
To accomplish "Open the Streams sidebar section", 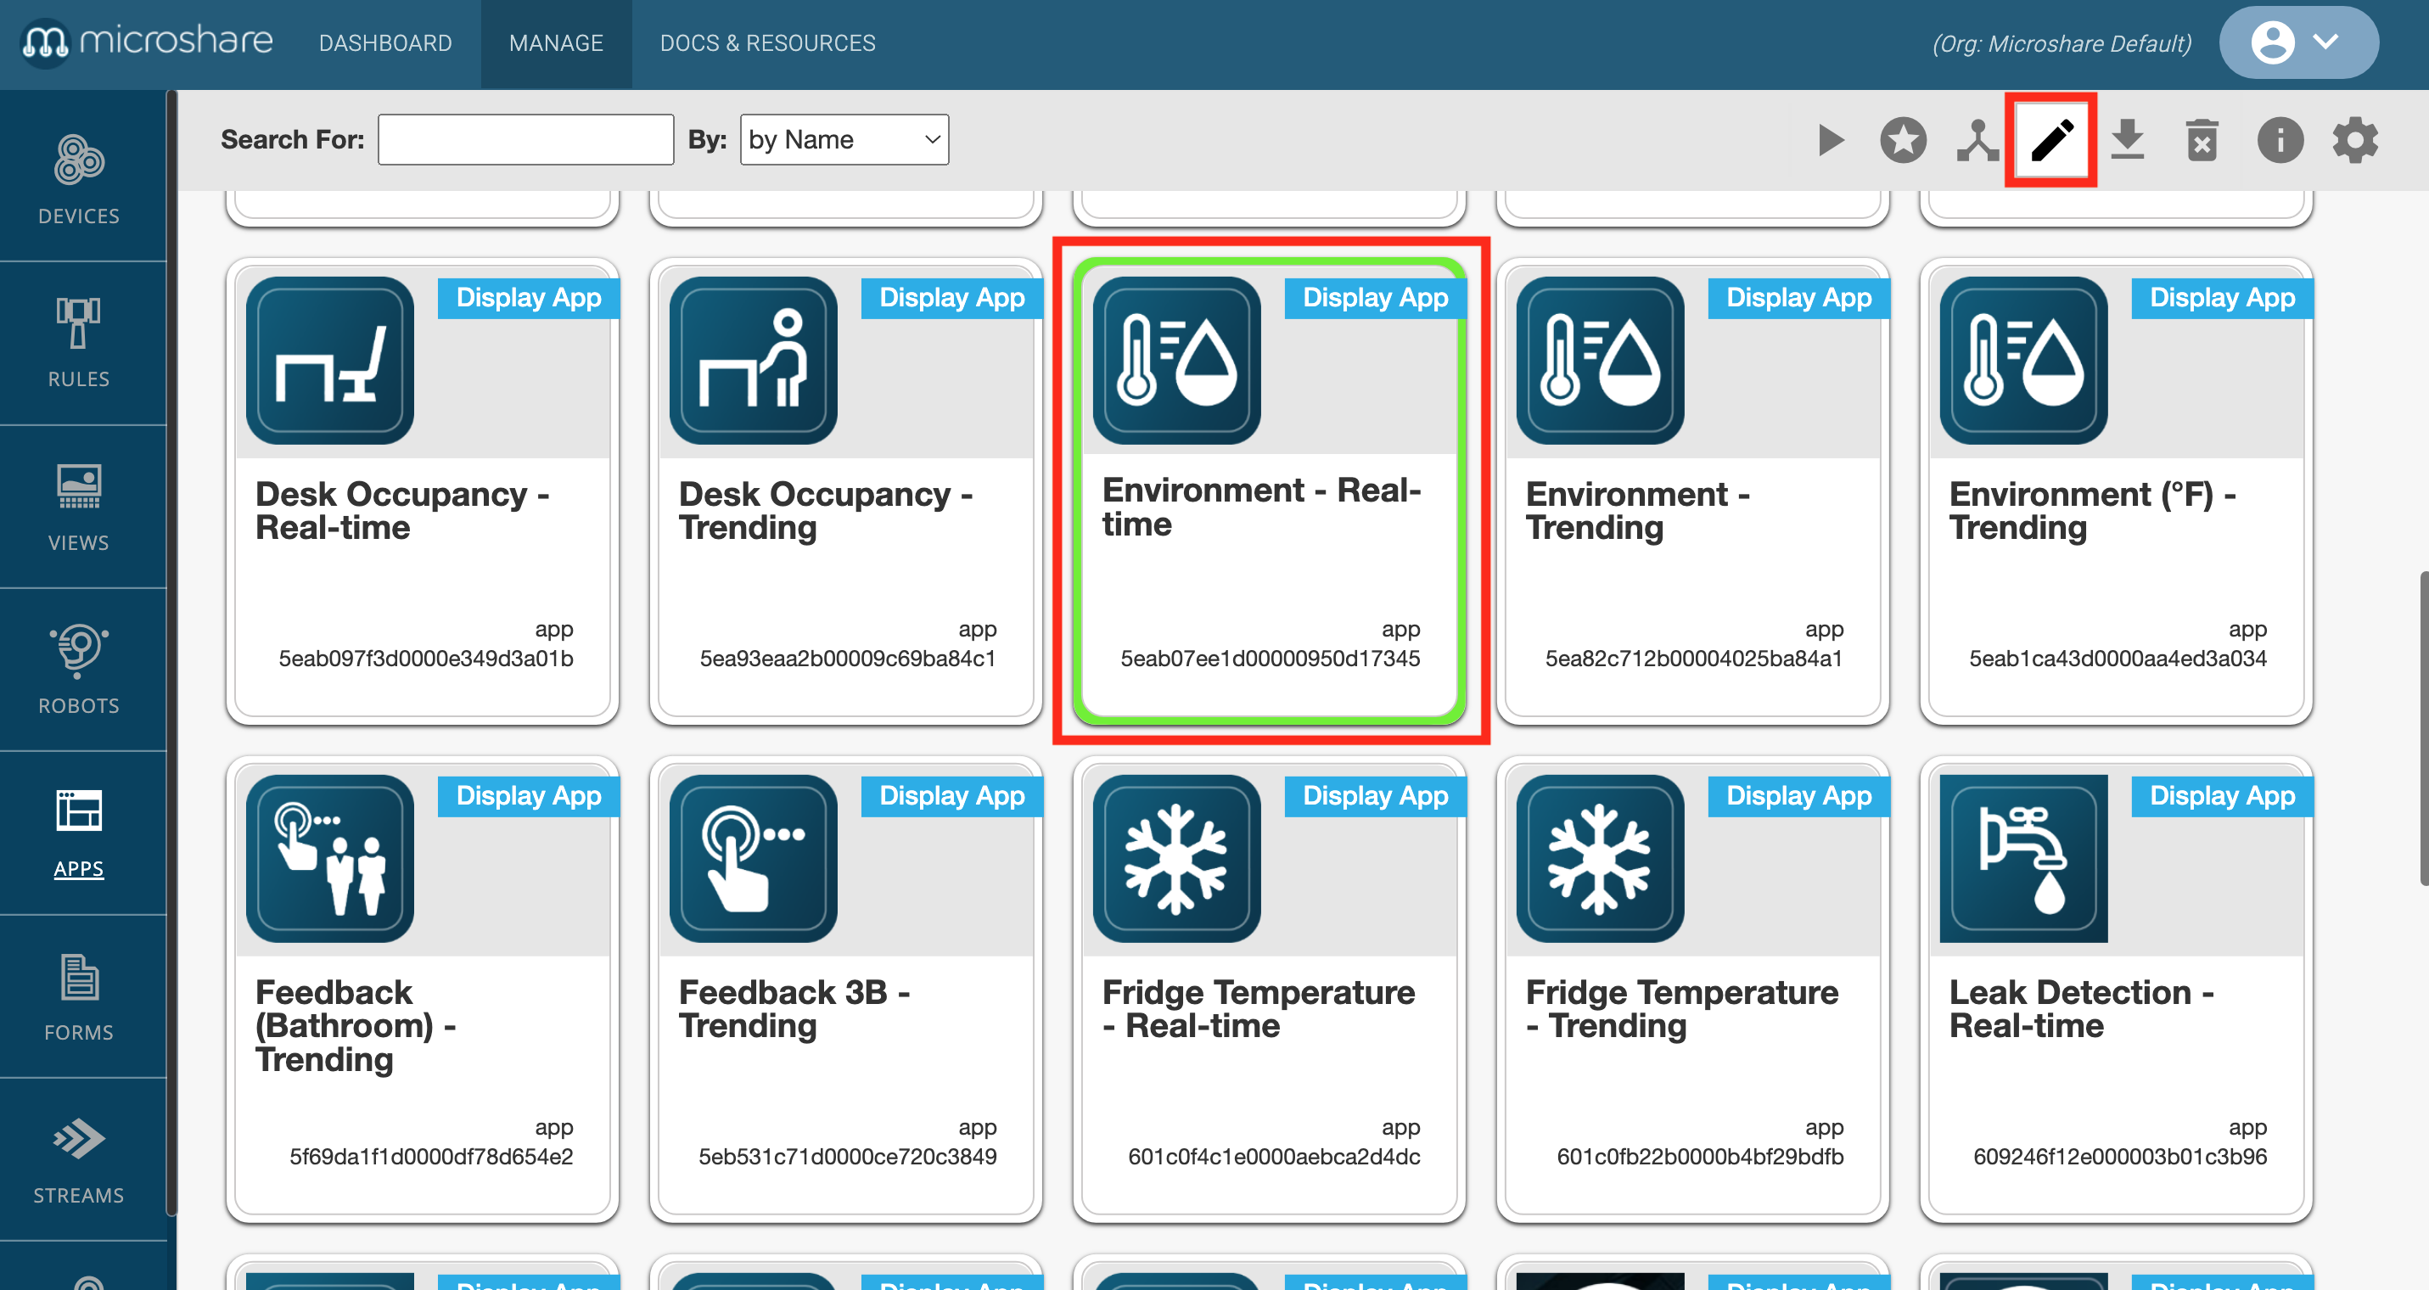I will tap(79, 1159).
